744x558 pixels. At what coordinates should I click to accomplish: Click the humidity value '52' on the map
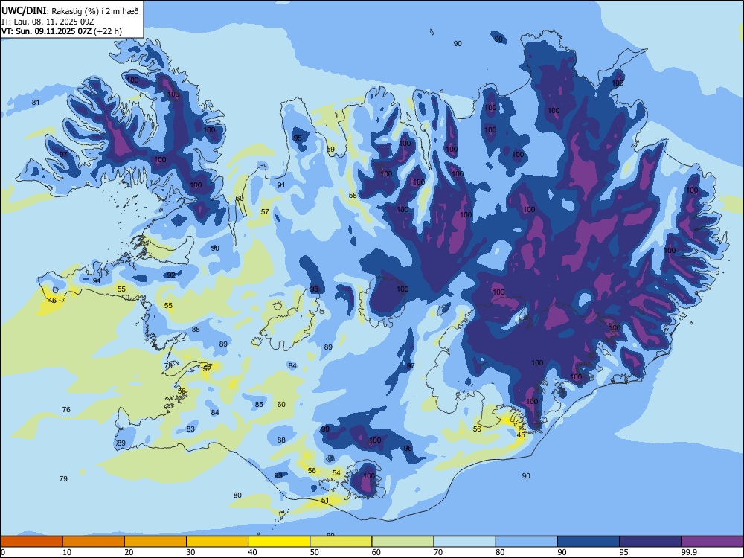click(x=207, y=369)
